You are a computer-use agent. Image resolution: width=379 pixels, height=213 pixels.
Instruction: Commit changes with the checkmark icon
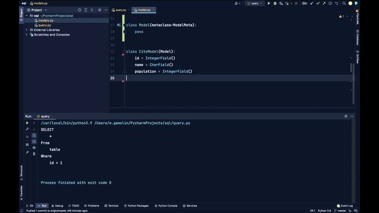pyautogui.click(x=318, y=4)
